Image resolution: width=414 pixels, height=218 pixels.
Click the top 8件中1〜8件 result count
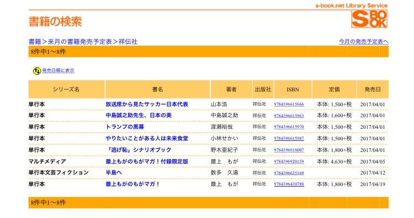pyautogui.click(x=48, y=52)
